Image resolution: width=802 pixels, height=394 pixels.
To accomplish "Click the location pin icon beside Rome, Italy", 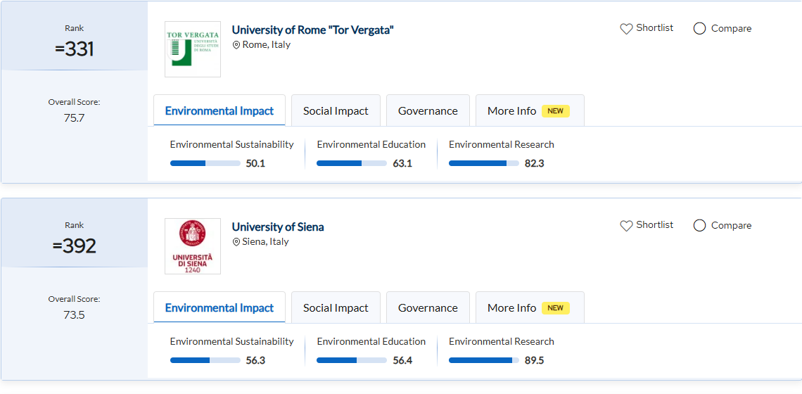I will (x=236, y=45).
